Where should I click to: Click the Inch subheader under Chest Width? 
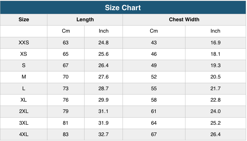pos(215,31)
